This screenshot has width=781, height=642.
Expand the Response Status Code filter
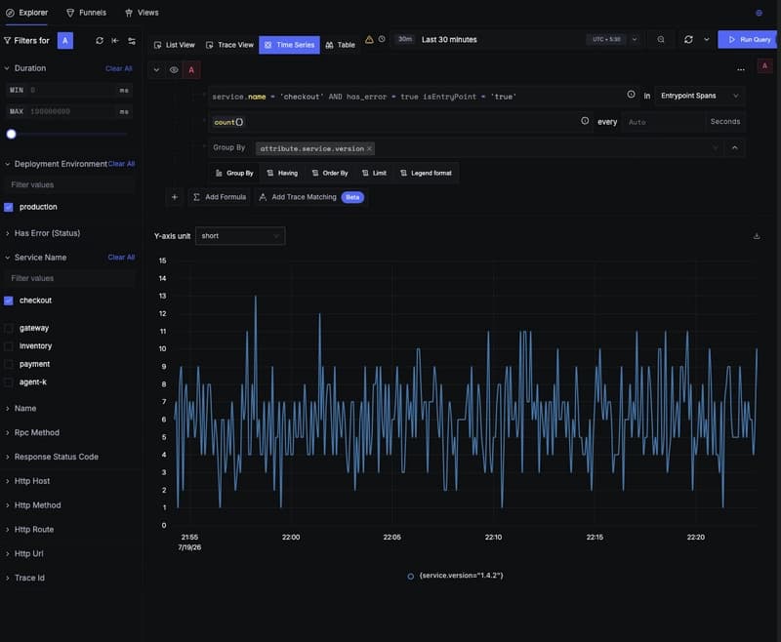click(7, 457)
